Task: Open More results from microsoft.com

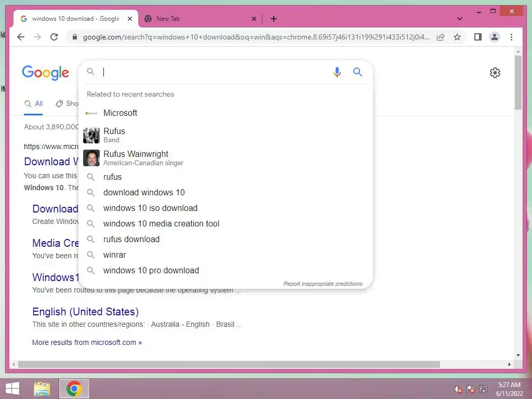Action: 87,342
